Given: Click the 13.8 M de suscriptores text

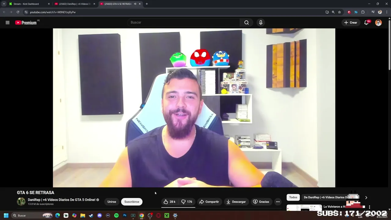Looking at the screenshot, I should [41, 204].
